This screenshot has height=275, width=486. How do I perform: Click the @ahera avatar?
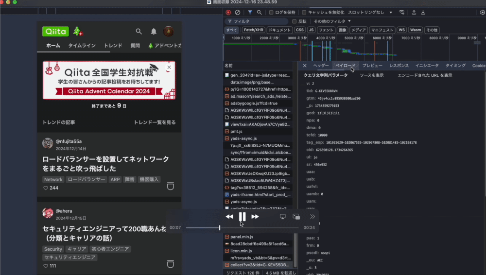tap(48, 213)
